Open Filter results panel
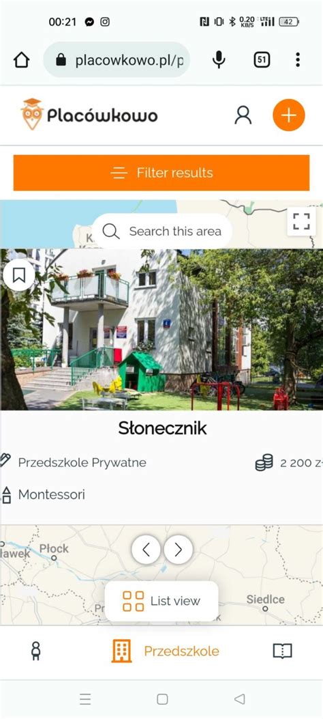Viewport: 323px width, 719px height. 161,173
